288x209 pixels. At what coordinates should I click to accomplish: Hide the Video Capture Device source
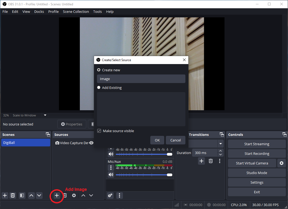[x=91, y=143]
